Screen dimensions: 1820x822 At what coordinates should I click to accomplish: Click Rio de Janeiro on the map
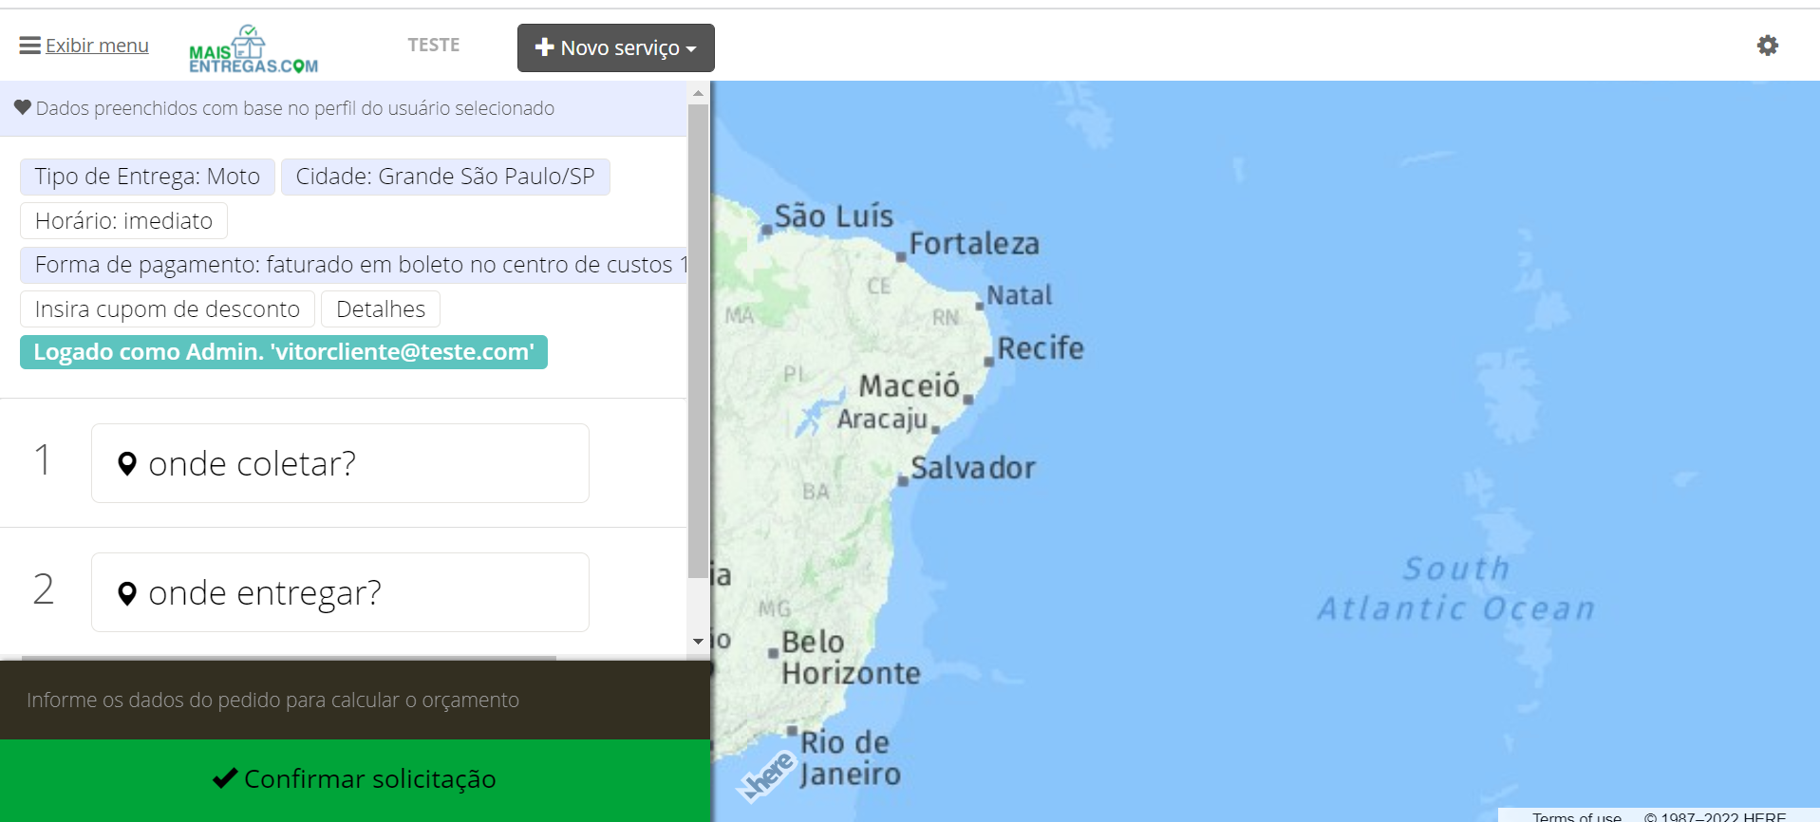tap(850, 757)
